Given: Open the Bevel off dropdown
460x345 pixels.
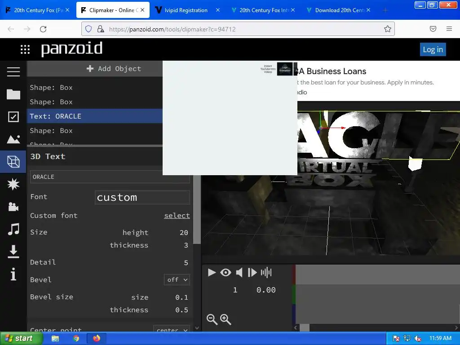Looking at the screenshot, I should 177,279.
